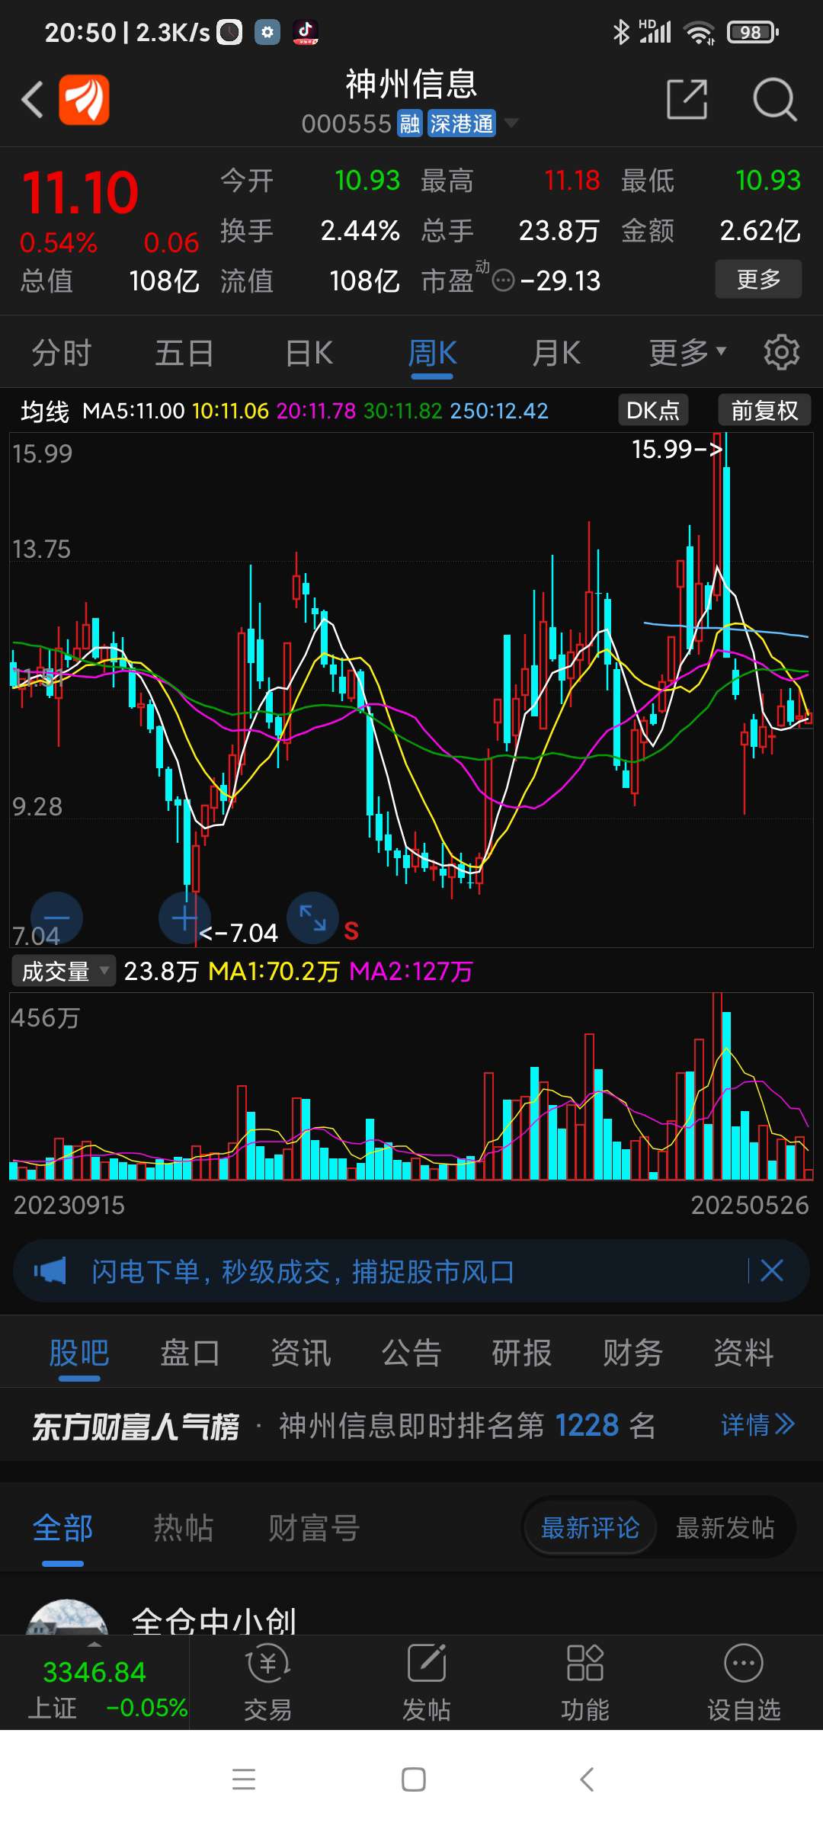Tap the MA250:12.42 legend value
Viewport: 823px width, 1829px height.
[499, 412]
